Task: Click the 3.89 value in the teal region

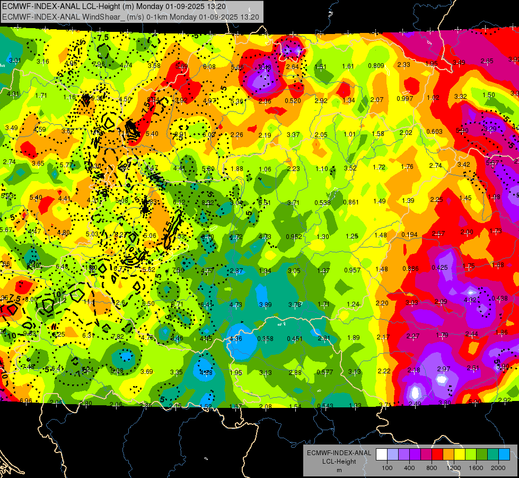Action: (266, 304)
